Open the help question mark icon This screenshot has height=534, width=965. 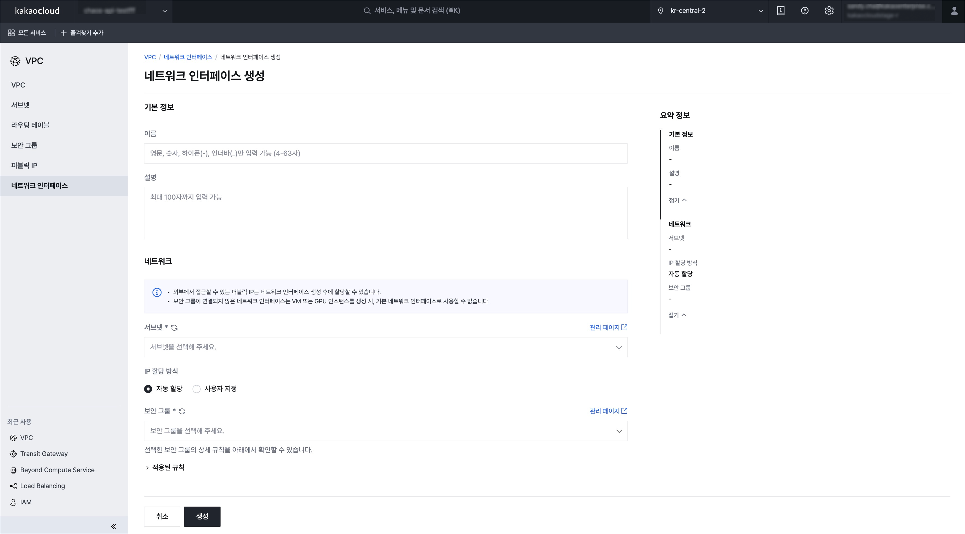pyautogui.click(x=805, y=10)
